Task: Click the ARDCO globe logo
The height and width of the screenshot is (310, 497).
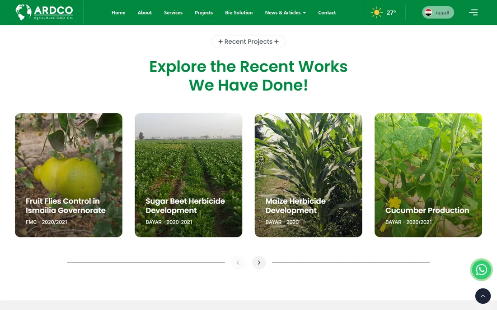Action: (44, 12)
